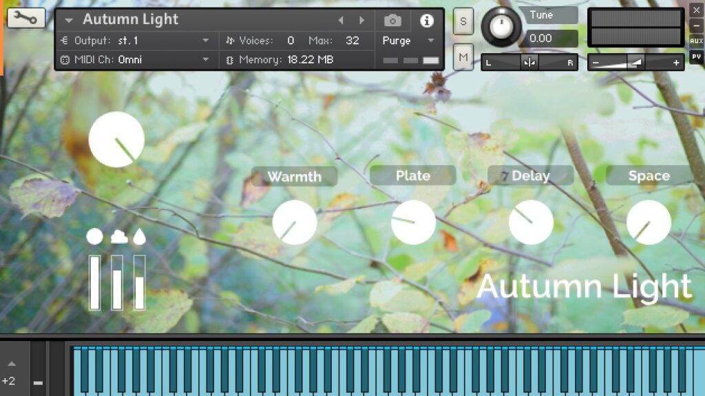705x396 pixels.
Task: Click the volume slider handle
Action: pyautogui.click(x=635, y=63)
